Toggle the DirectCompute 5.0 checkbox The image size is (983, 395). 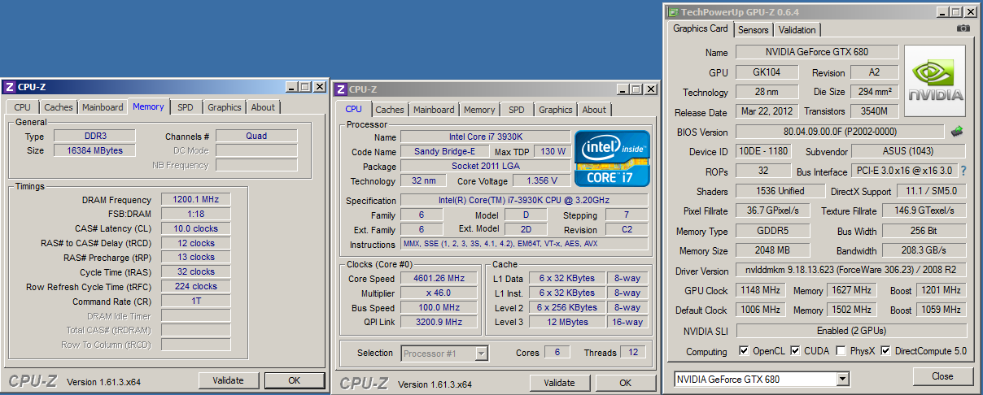point(885,351)
